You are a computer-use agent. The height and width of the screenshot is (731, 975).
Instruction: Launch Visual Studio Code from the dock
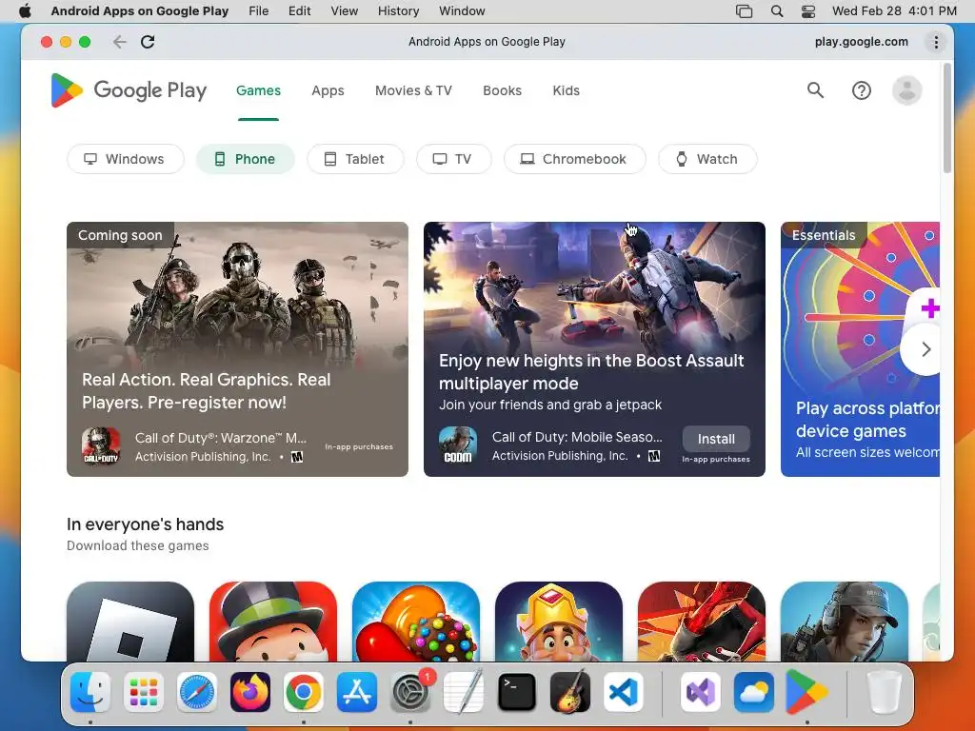coord(623,692)
